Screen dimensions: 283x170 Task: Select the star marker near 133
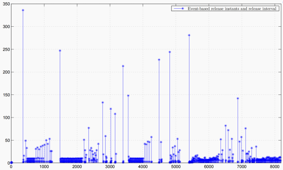point(102,102)
